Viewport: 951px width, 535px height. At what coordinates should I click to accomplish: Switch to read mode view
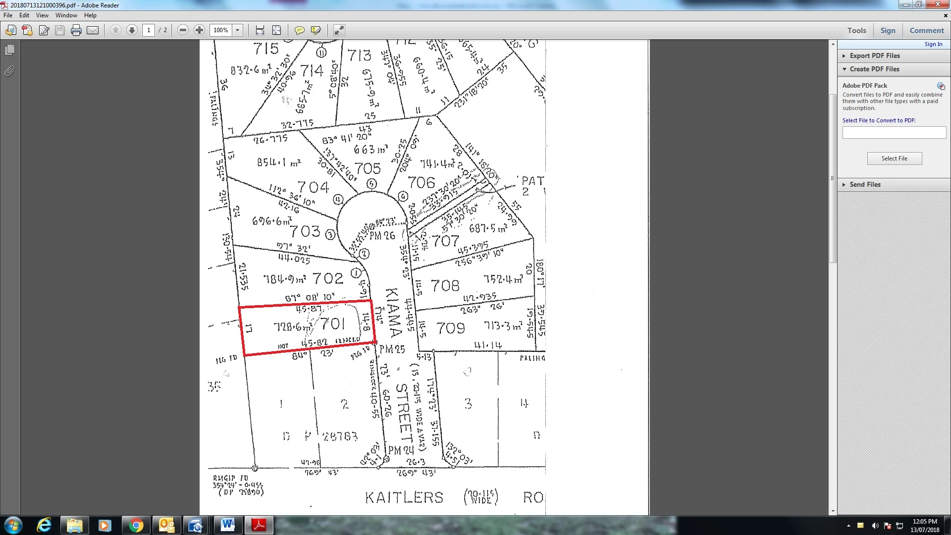[x=339, y=31]
